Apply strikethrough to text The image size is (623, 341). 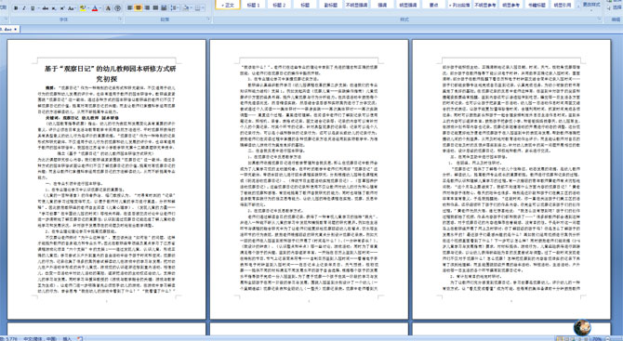click(x=46, y=8)
